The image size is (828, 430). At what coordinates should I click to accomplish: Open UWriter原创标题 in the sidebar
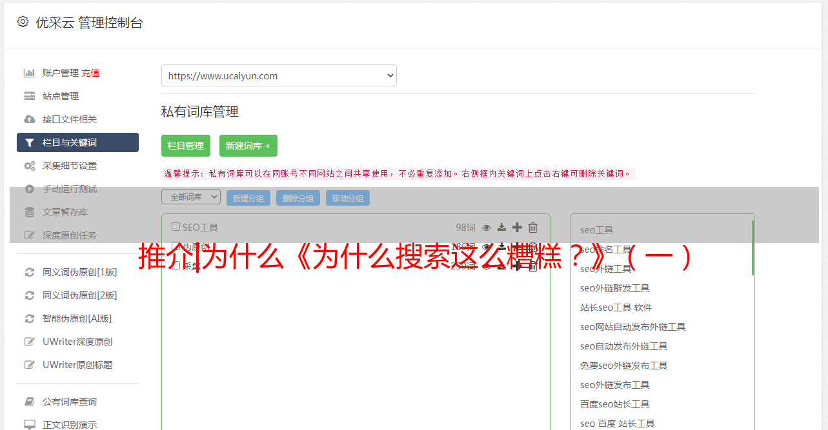[x=77, y=365]
